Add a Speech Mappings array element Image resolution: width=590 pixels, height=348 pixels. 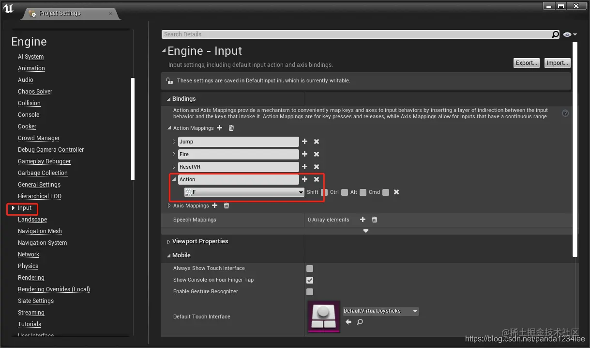[x=363, y=220]
